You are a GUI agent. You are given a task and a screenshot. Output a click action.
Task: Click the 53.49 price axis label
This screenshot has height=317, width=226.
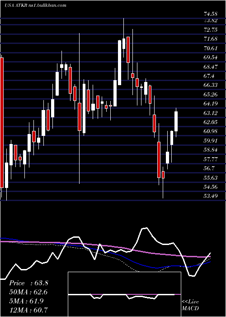pos(211,196)
